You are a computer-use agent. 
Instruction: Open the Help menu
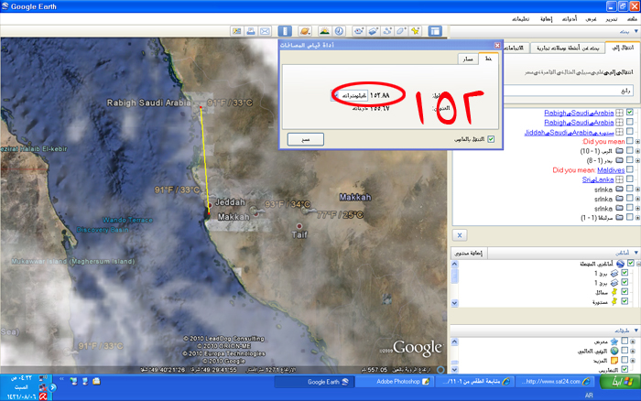click(x=520, y=19)
